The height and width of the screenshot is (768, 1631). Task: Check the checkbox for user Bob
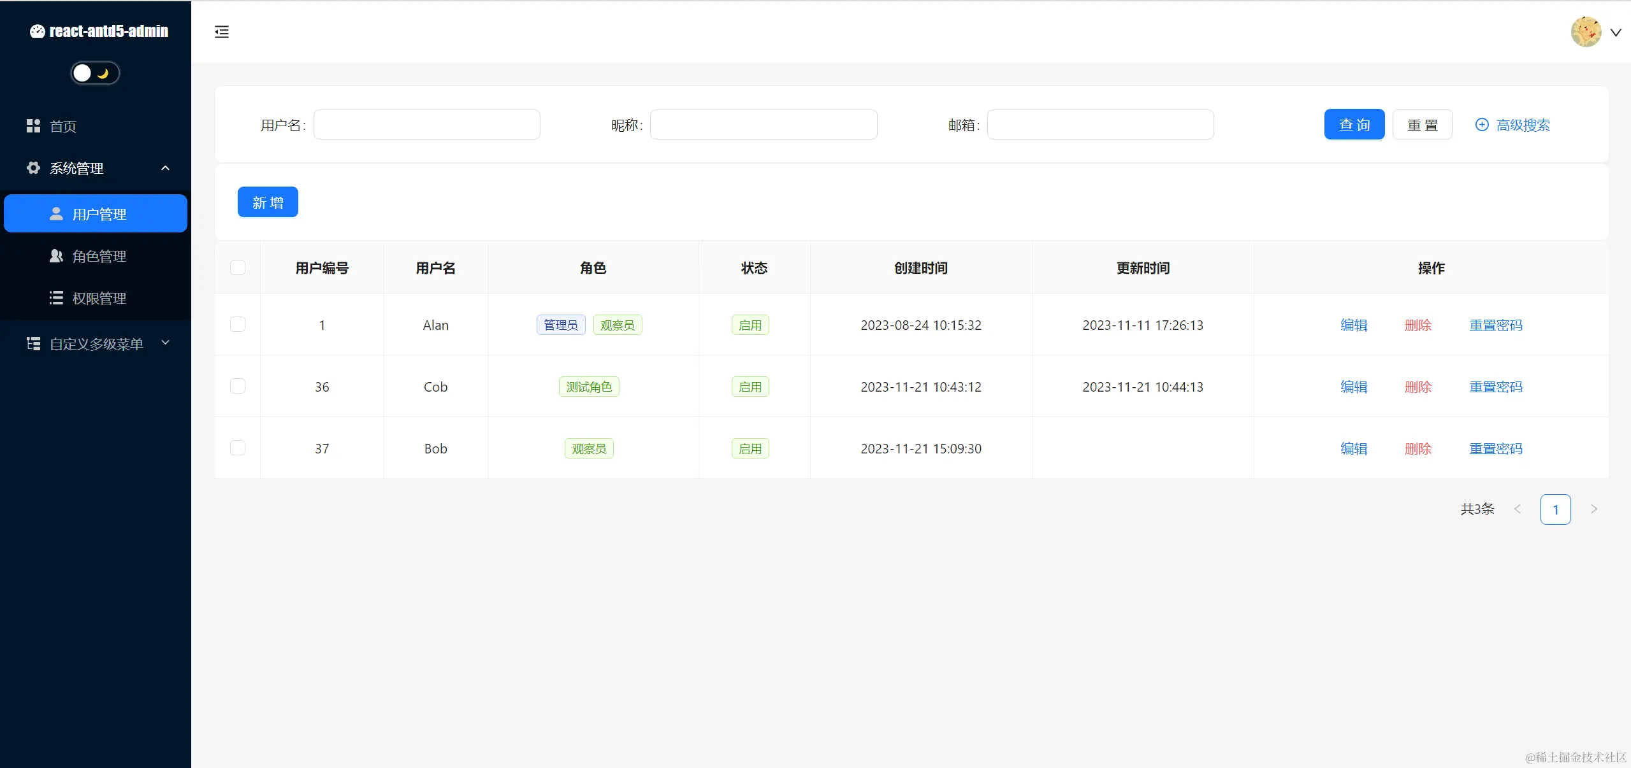click(238, 448)
